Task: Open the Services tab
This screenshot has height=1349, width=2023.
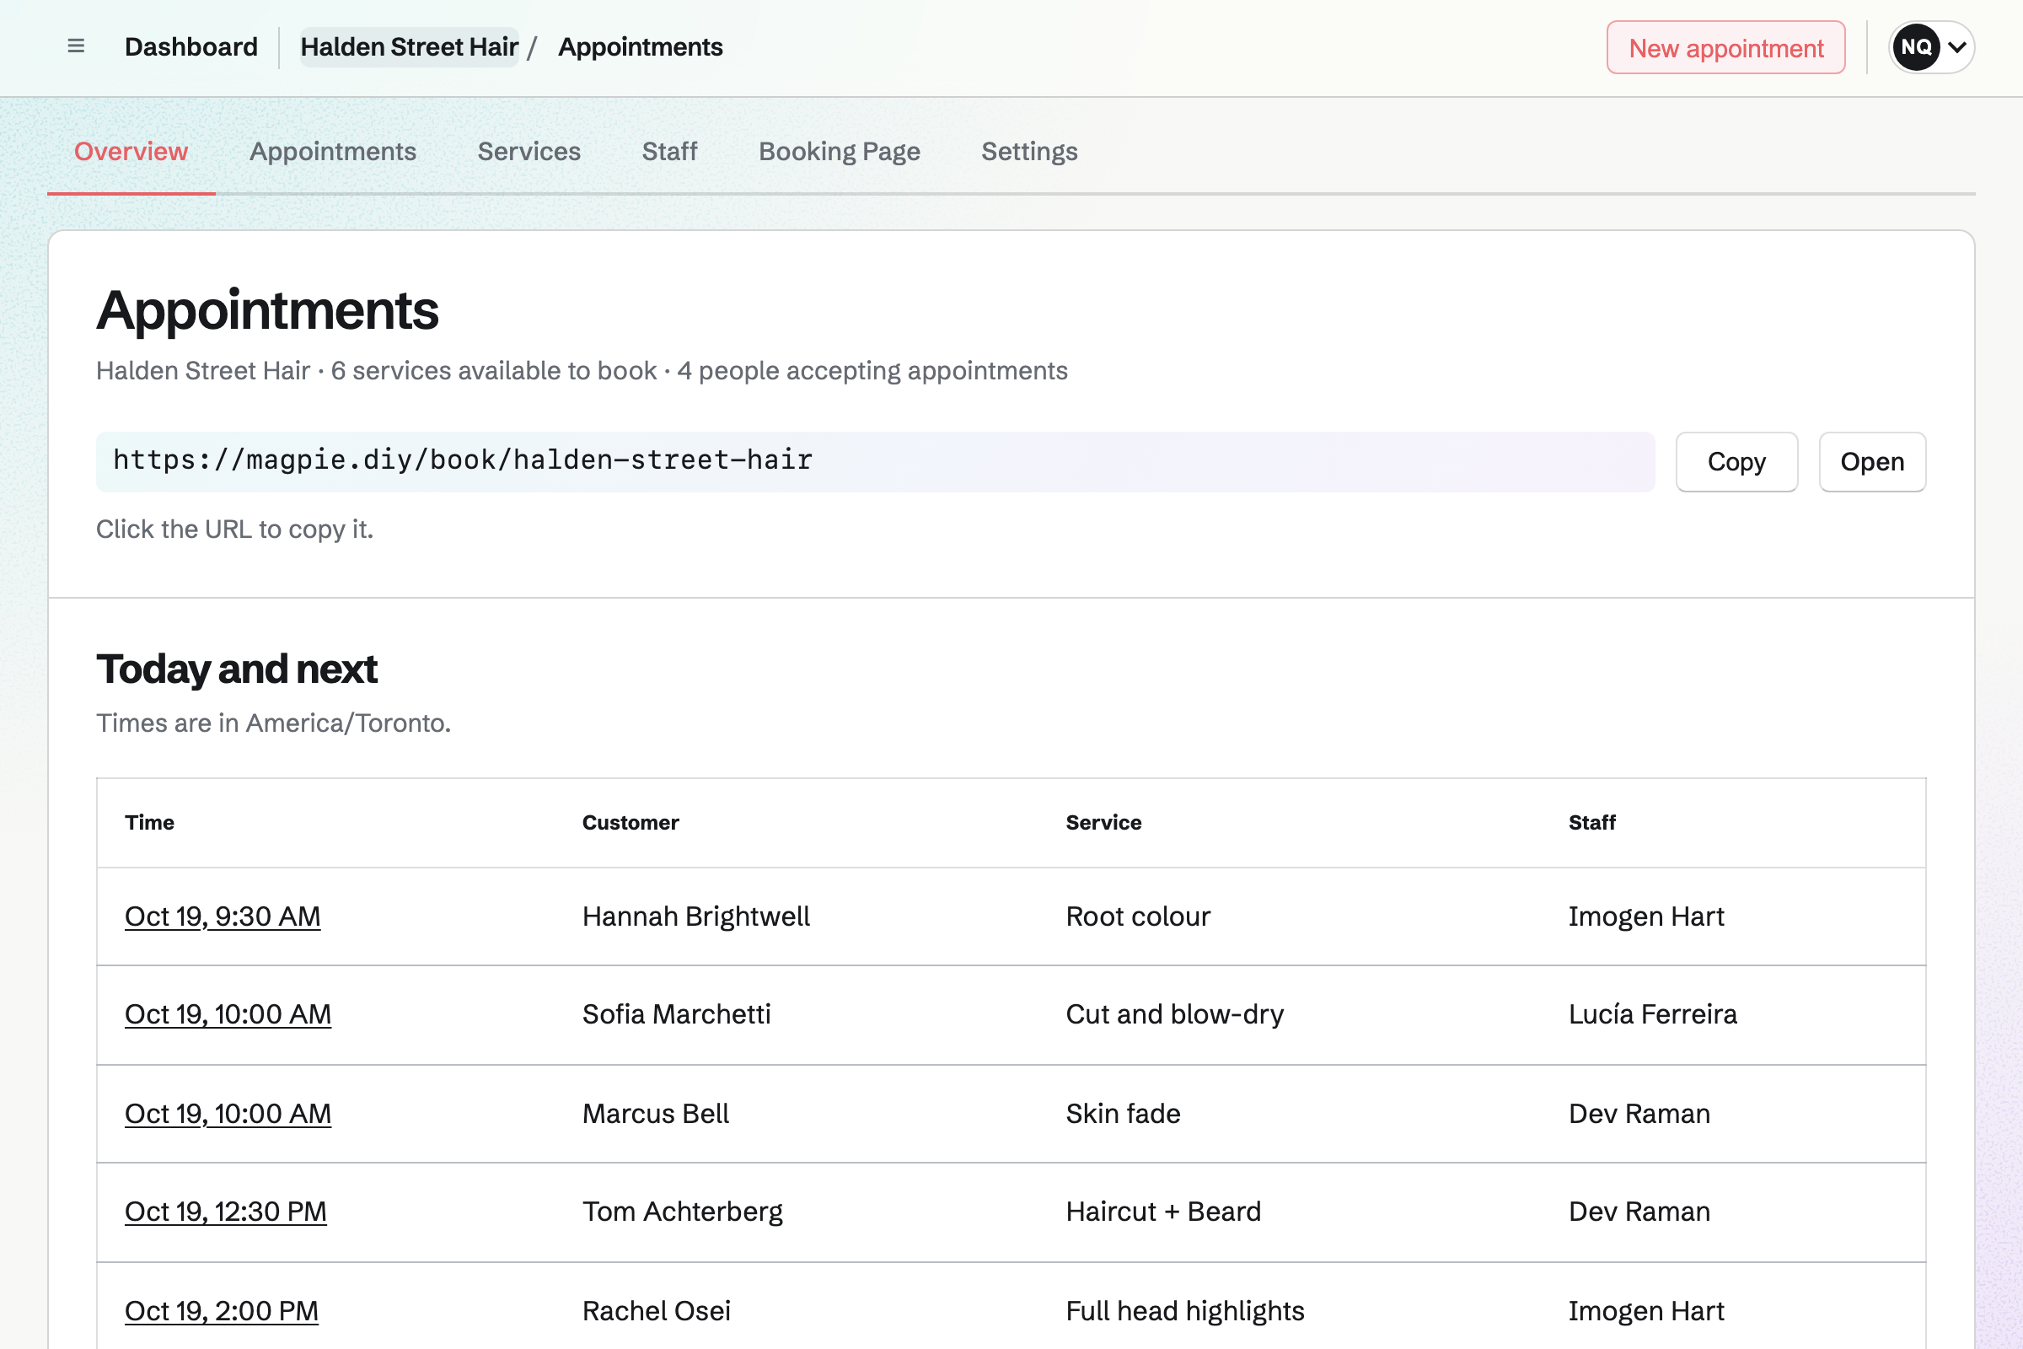Action: 529,152
